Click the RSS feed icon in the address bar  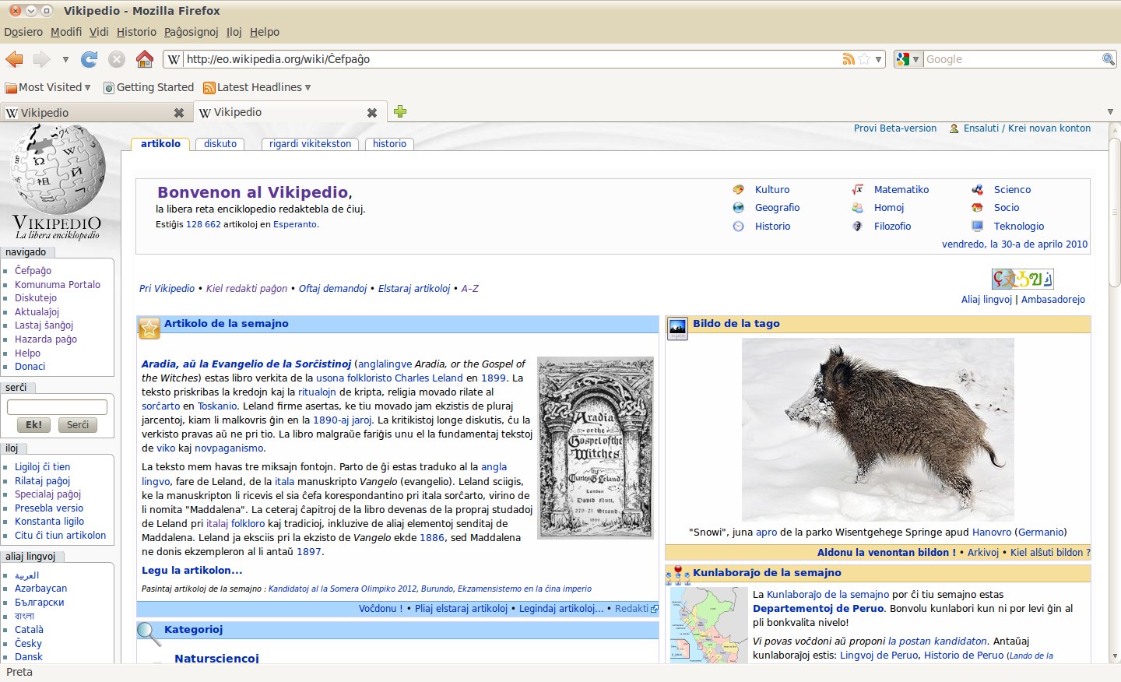849,59
